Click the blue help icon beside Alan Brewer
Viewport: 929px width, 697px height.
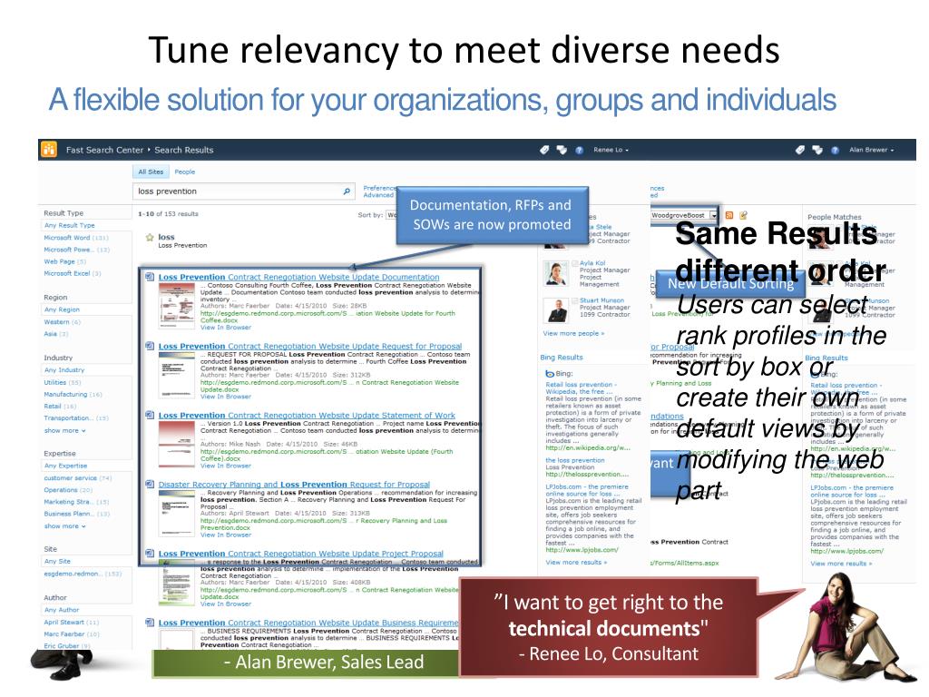pos(835,150)
